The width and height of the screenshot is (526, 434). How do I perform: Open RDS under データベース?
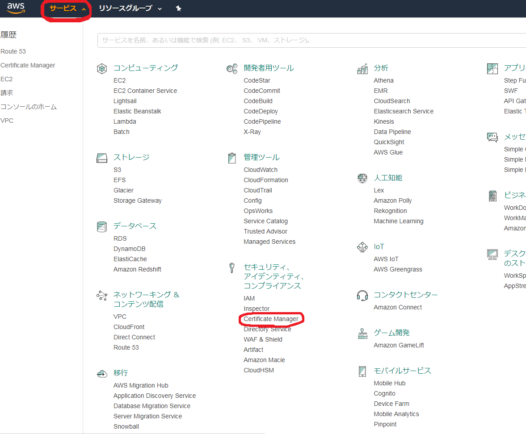click(x=120, y=238)
